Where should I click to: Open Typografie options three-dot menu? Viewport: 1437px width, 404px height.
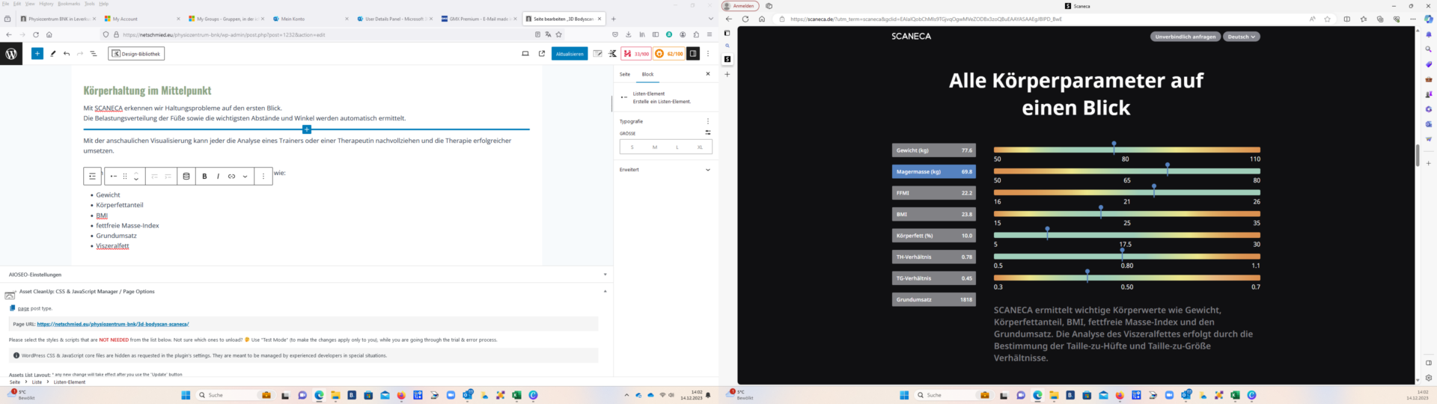point(708,121)
